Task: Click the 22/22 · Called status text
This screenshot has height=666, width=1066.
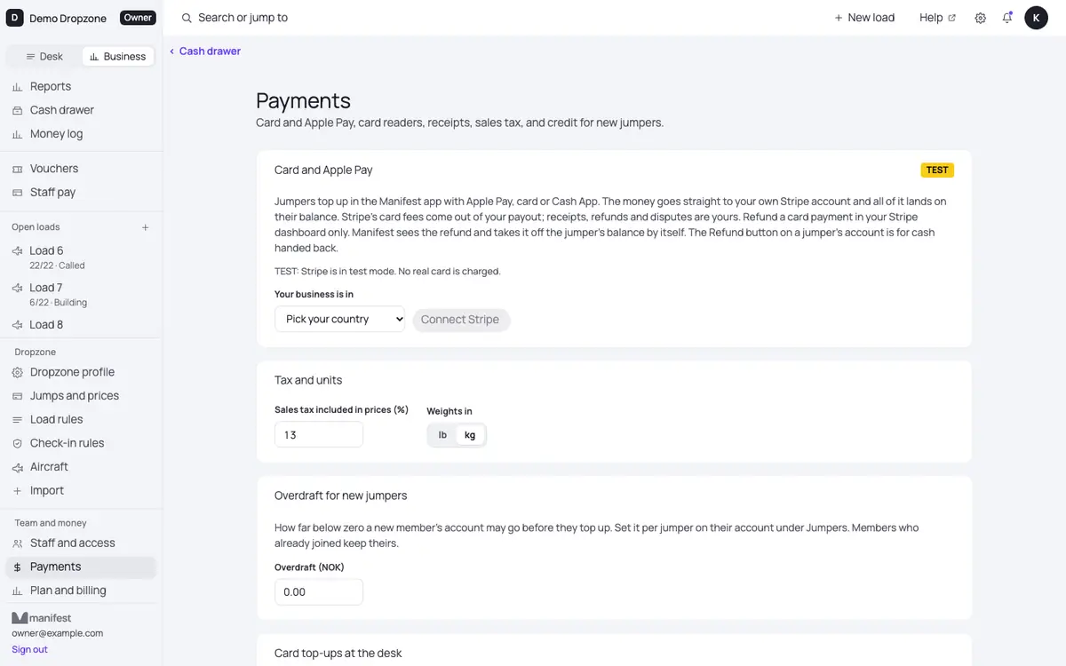Action: click(57, 266)
